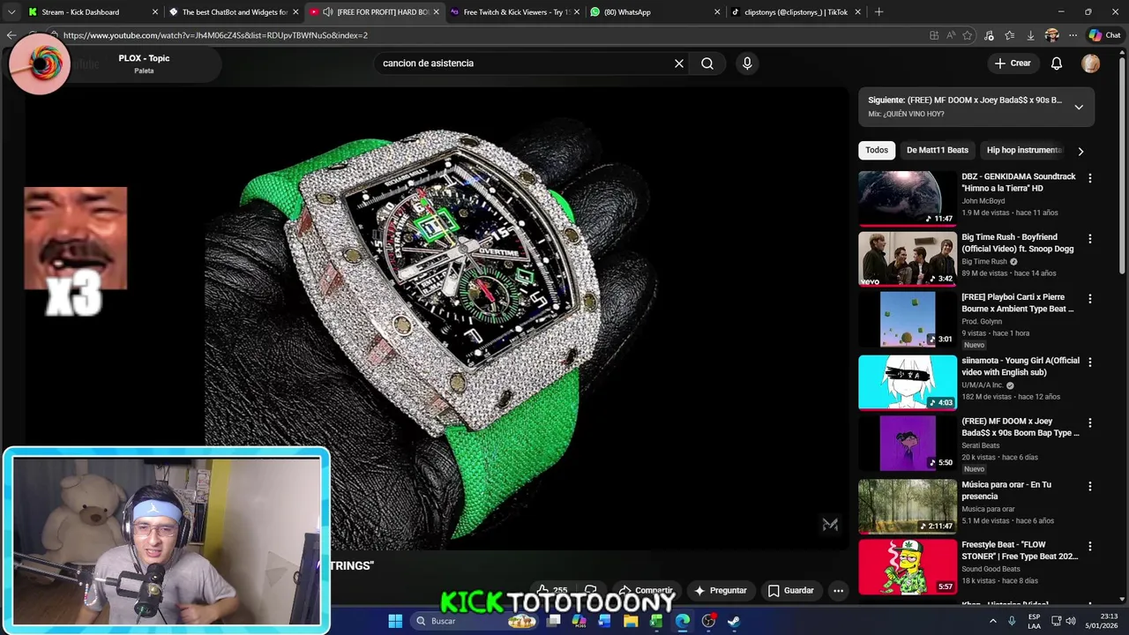
Task: Start voice search with microphone icon
Action: (747, 63)
